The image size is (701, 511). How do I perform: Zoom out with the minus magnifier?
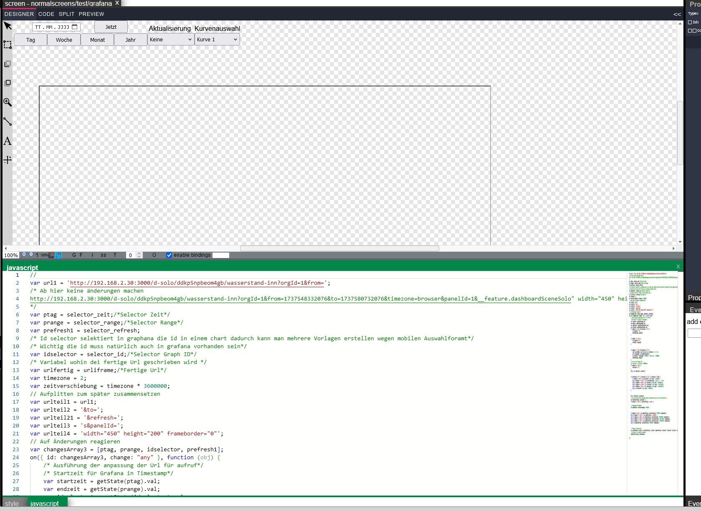[x=31, y=255]
